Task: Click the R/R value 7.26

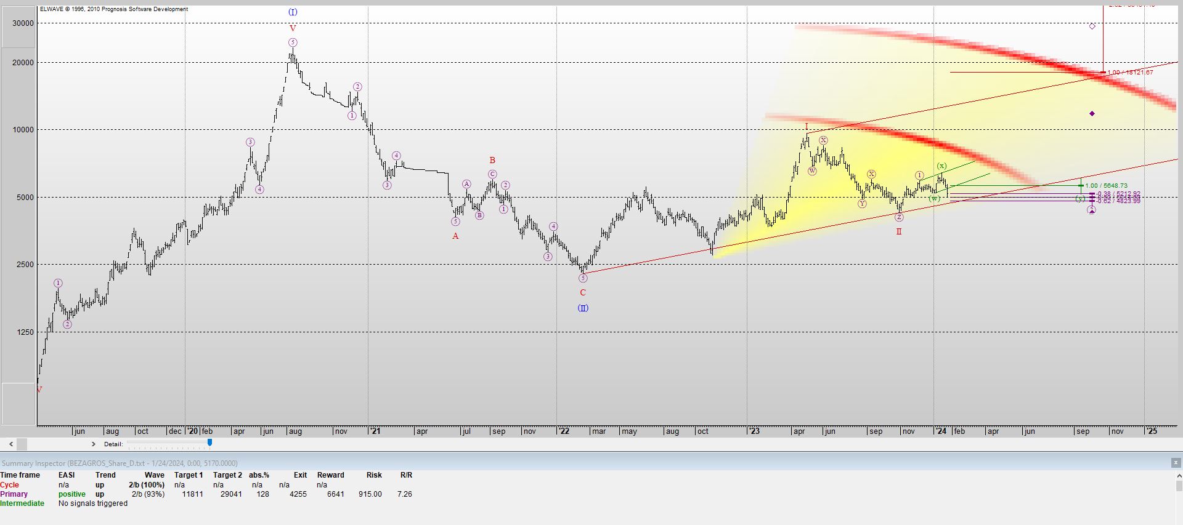Action: click(x=405, y=494)
